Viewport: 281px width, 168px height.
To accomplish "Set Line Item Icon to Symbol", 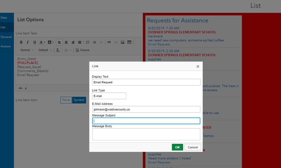I will click(79, 100).
